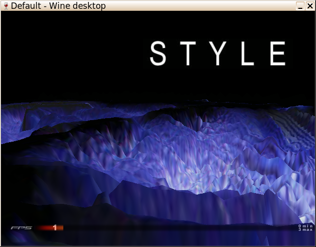Click the "3 max" FPS readout
316x247 pixels.
pos(305,230)
